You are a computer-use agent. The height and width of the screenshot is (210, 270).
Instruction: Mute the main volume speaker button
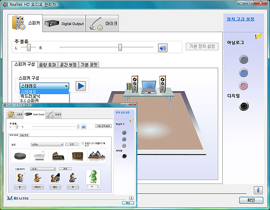[x=162, y=48]
